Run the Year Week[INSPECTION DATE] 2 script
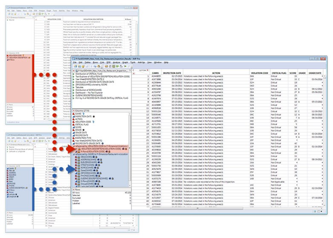The image size is (333, 238). pos(74,80)
